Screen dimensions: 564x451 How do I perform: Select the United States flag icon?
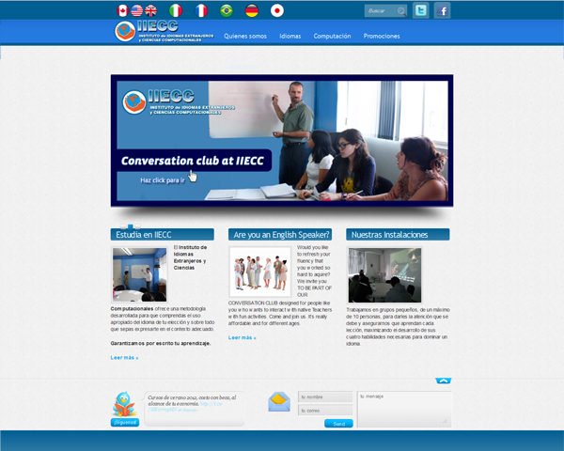pyautogui.click(x=137, y=10)
